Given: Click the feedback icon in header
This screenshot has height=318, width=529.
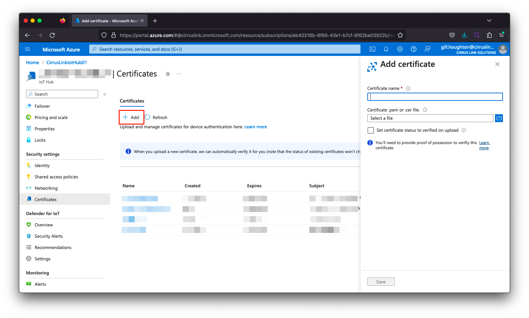Looking at the screenshot, I should (x=427, y=49).
